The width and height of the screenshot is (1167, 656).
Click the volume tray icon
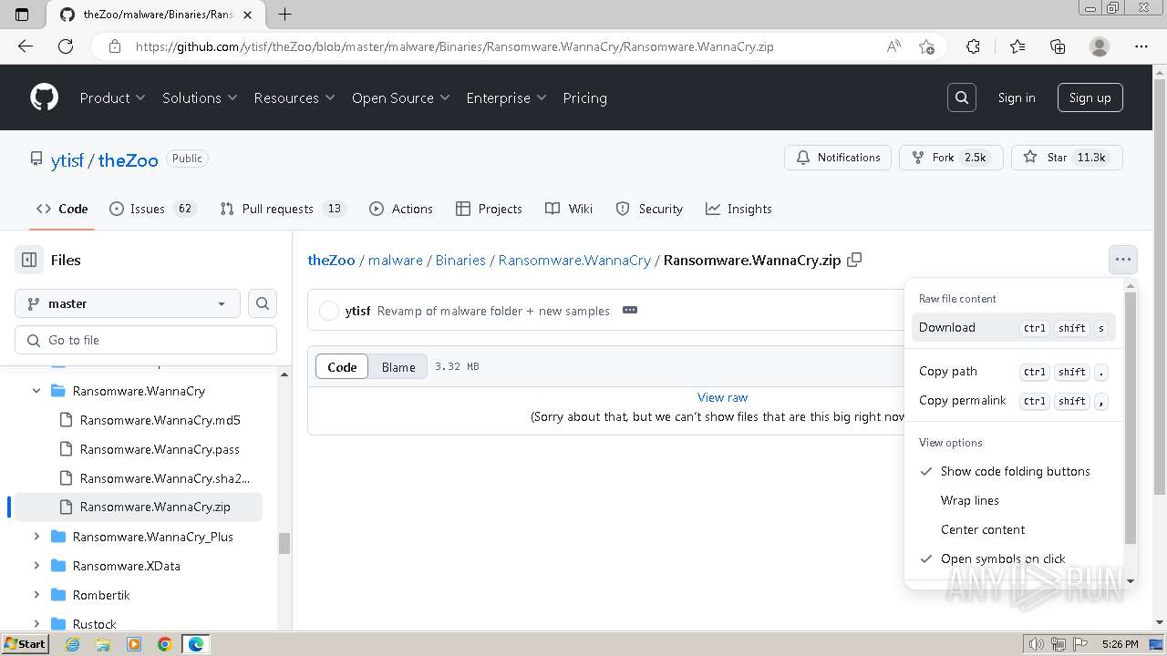tap(1036, 644)
